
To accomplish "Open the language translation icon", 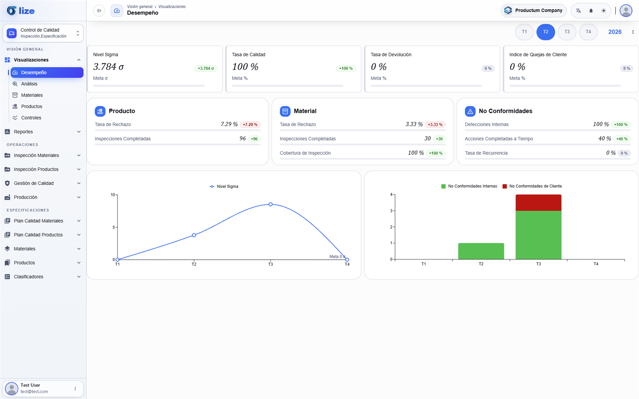I will point(578,11).
